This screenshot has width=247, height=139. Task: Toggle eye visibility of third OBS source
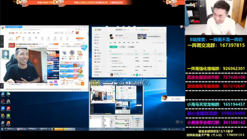tap(111, 121)
